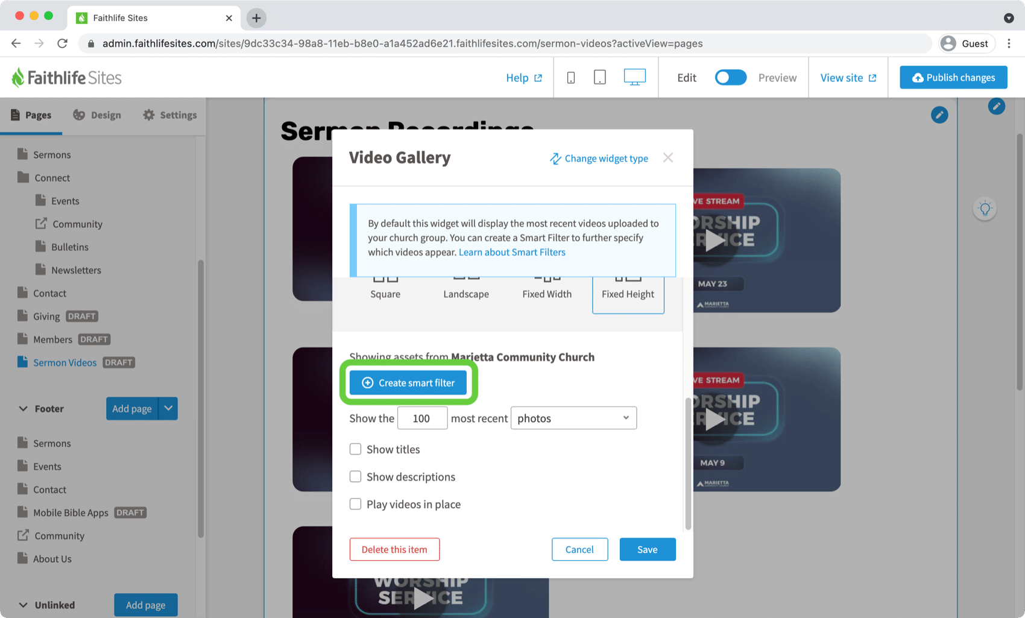Open the Events page under Connect

pos(57,201)
